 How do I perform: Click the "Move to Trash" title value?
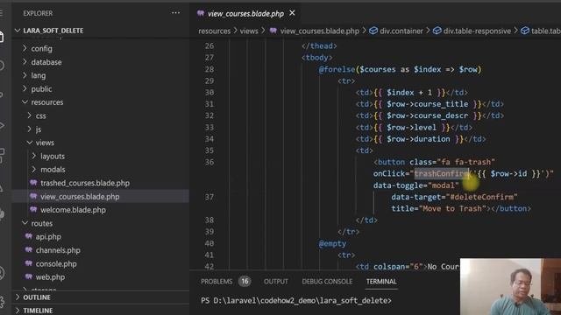point(452,208)
